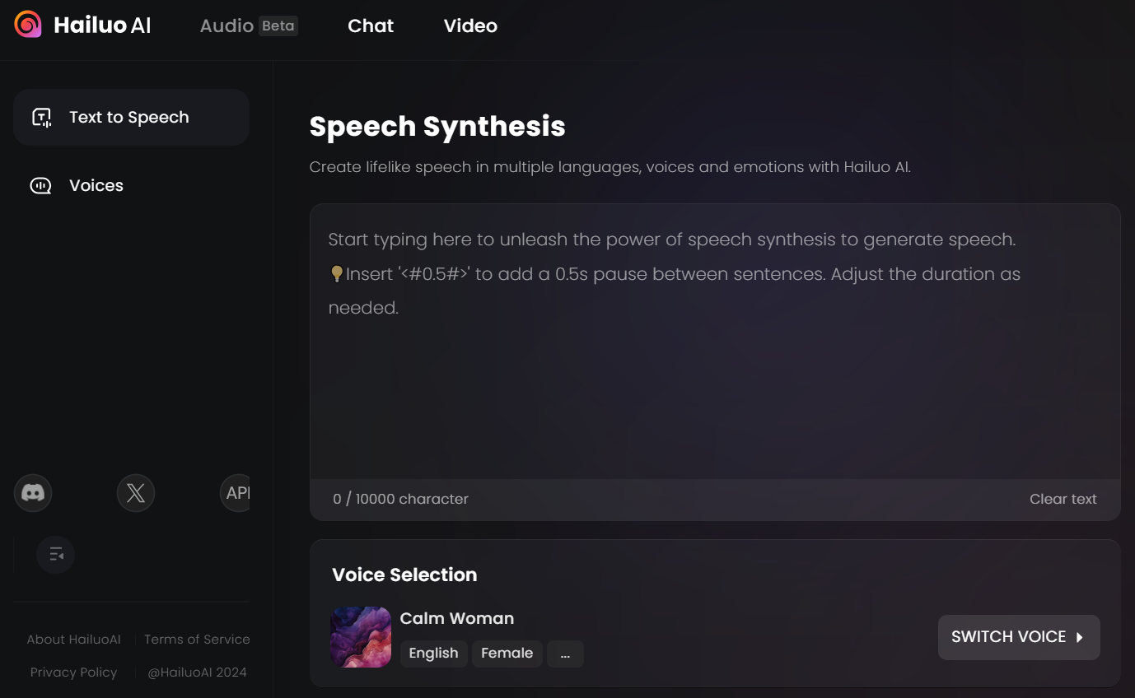Image resolution: width=1135 pixels, height=698 pixels.
Task: Click Clear text under the text box
Action: tap(1063, 499)
